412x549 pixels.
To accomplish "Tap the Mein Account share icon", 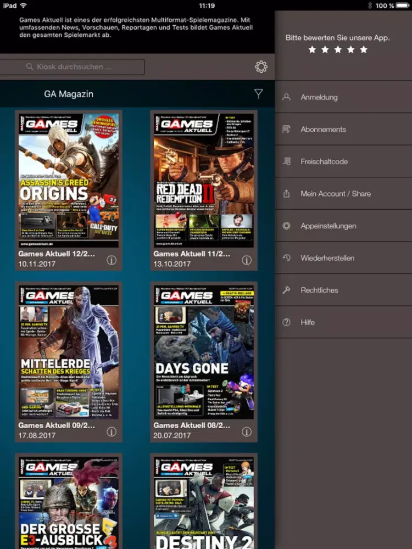I will (x=286, y=194).
